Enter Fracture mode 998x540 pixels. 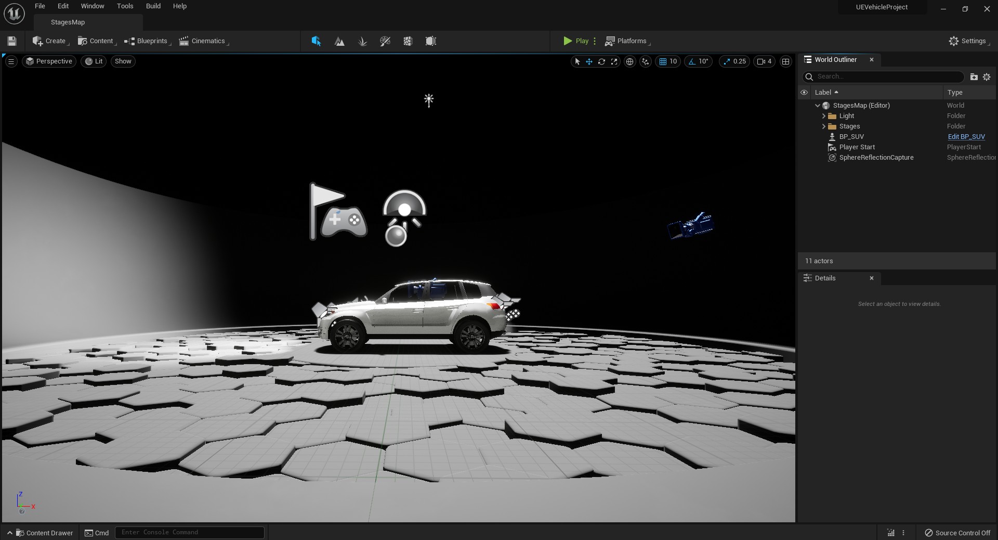[x=408, y=41]
